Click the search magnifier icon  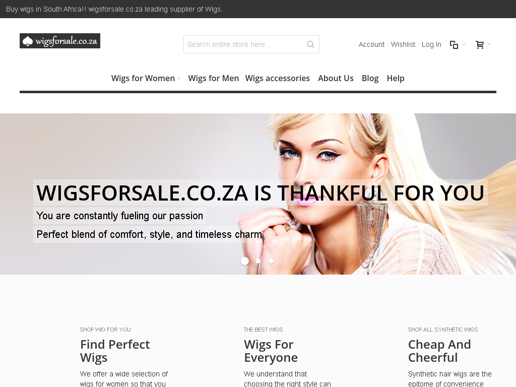[x=310, y=44]
